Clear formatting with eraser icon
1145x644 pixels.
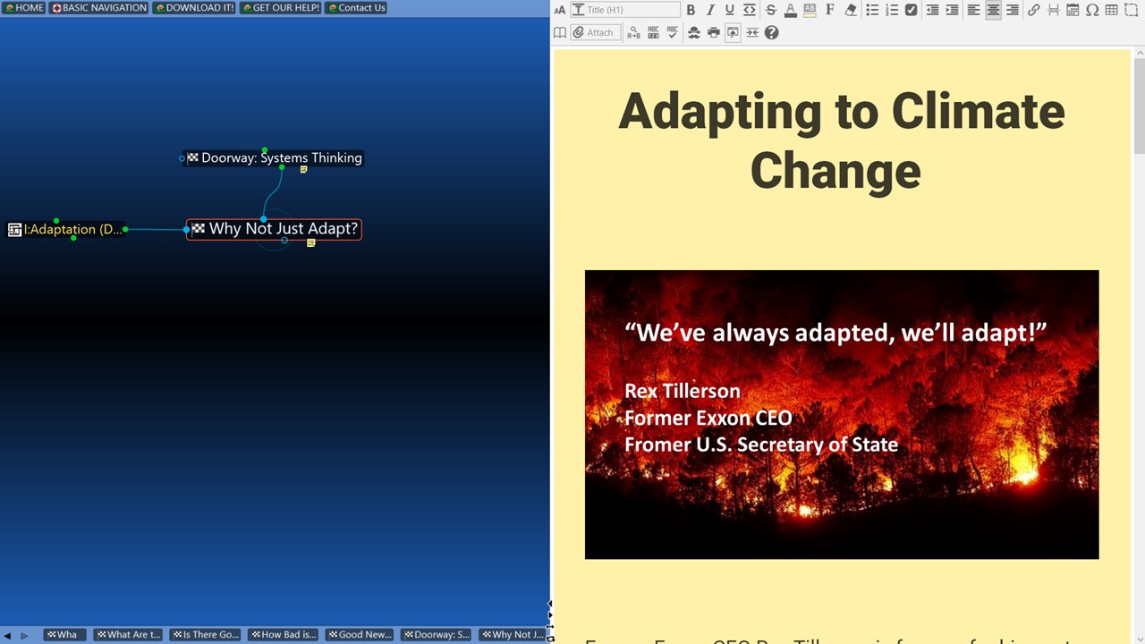[x=850, y=10]
